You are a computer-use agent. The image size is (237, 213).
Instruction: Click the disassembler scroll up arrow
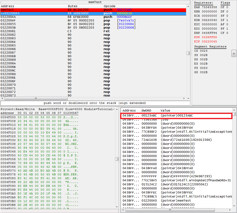[x=188, y=6]
